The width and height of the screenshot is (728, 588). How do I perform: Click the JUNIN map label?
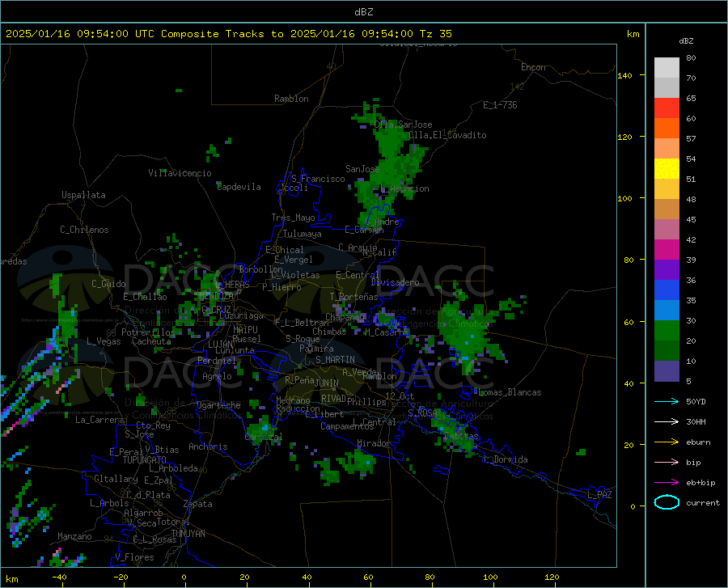tap(327, 383)
